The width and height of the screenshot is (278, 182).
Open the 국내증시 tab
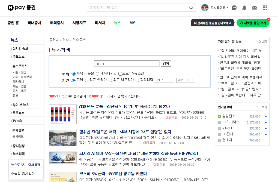pos(34,23)
